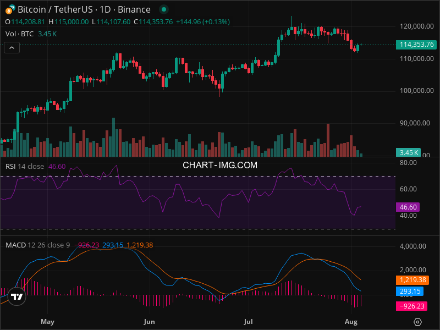Click the high price H 115,000.00
This screenshot has width=440, height=330.
(x=68, y=22)
